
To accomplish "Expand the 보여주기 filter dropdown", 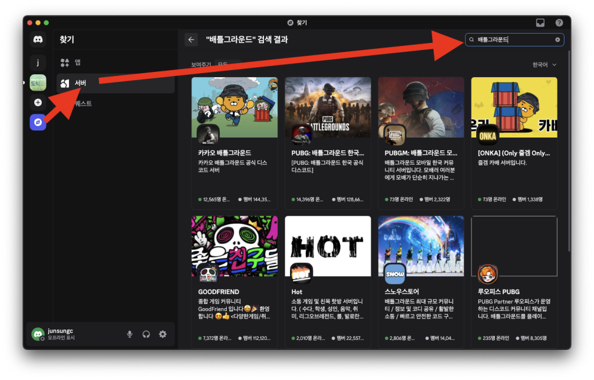I will click(227, 65).
